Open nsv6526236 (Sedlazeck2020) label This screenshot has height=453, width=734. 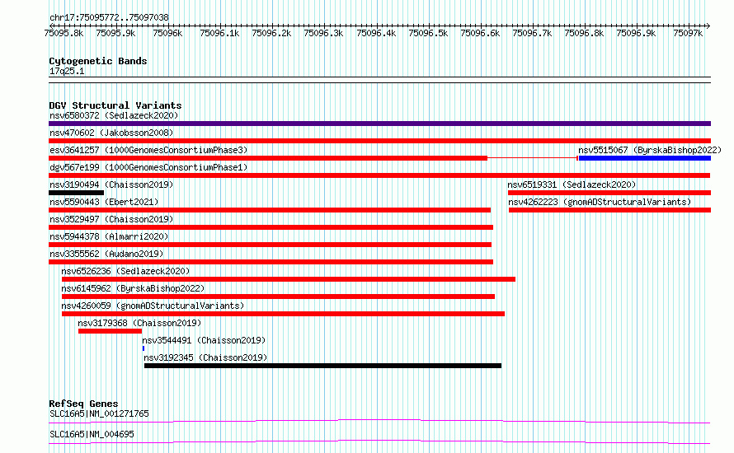tap(125, 271)
